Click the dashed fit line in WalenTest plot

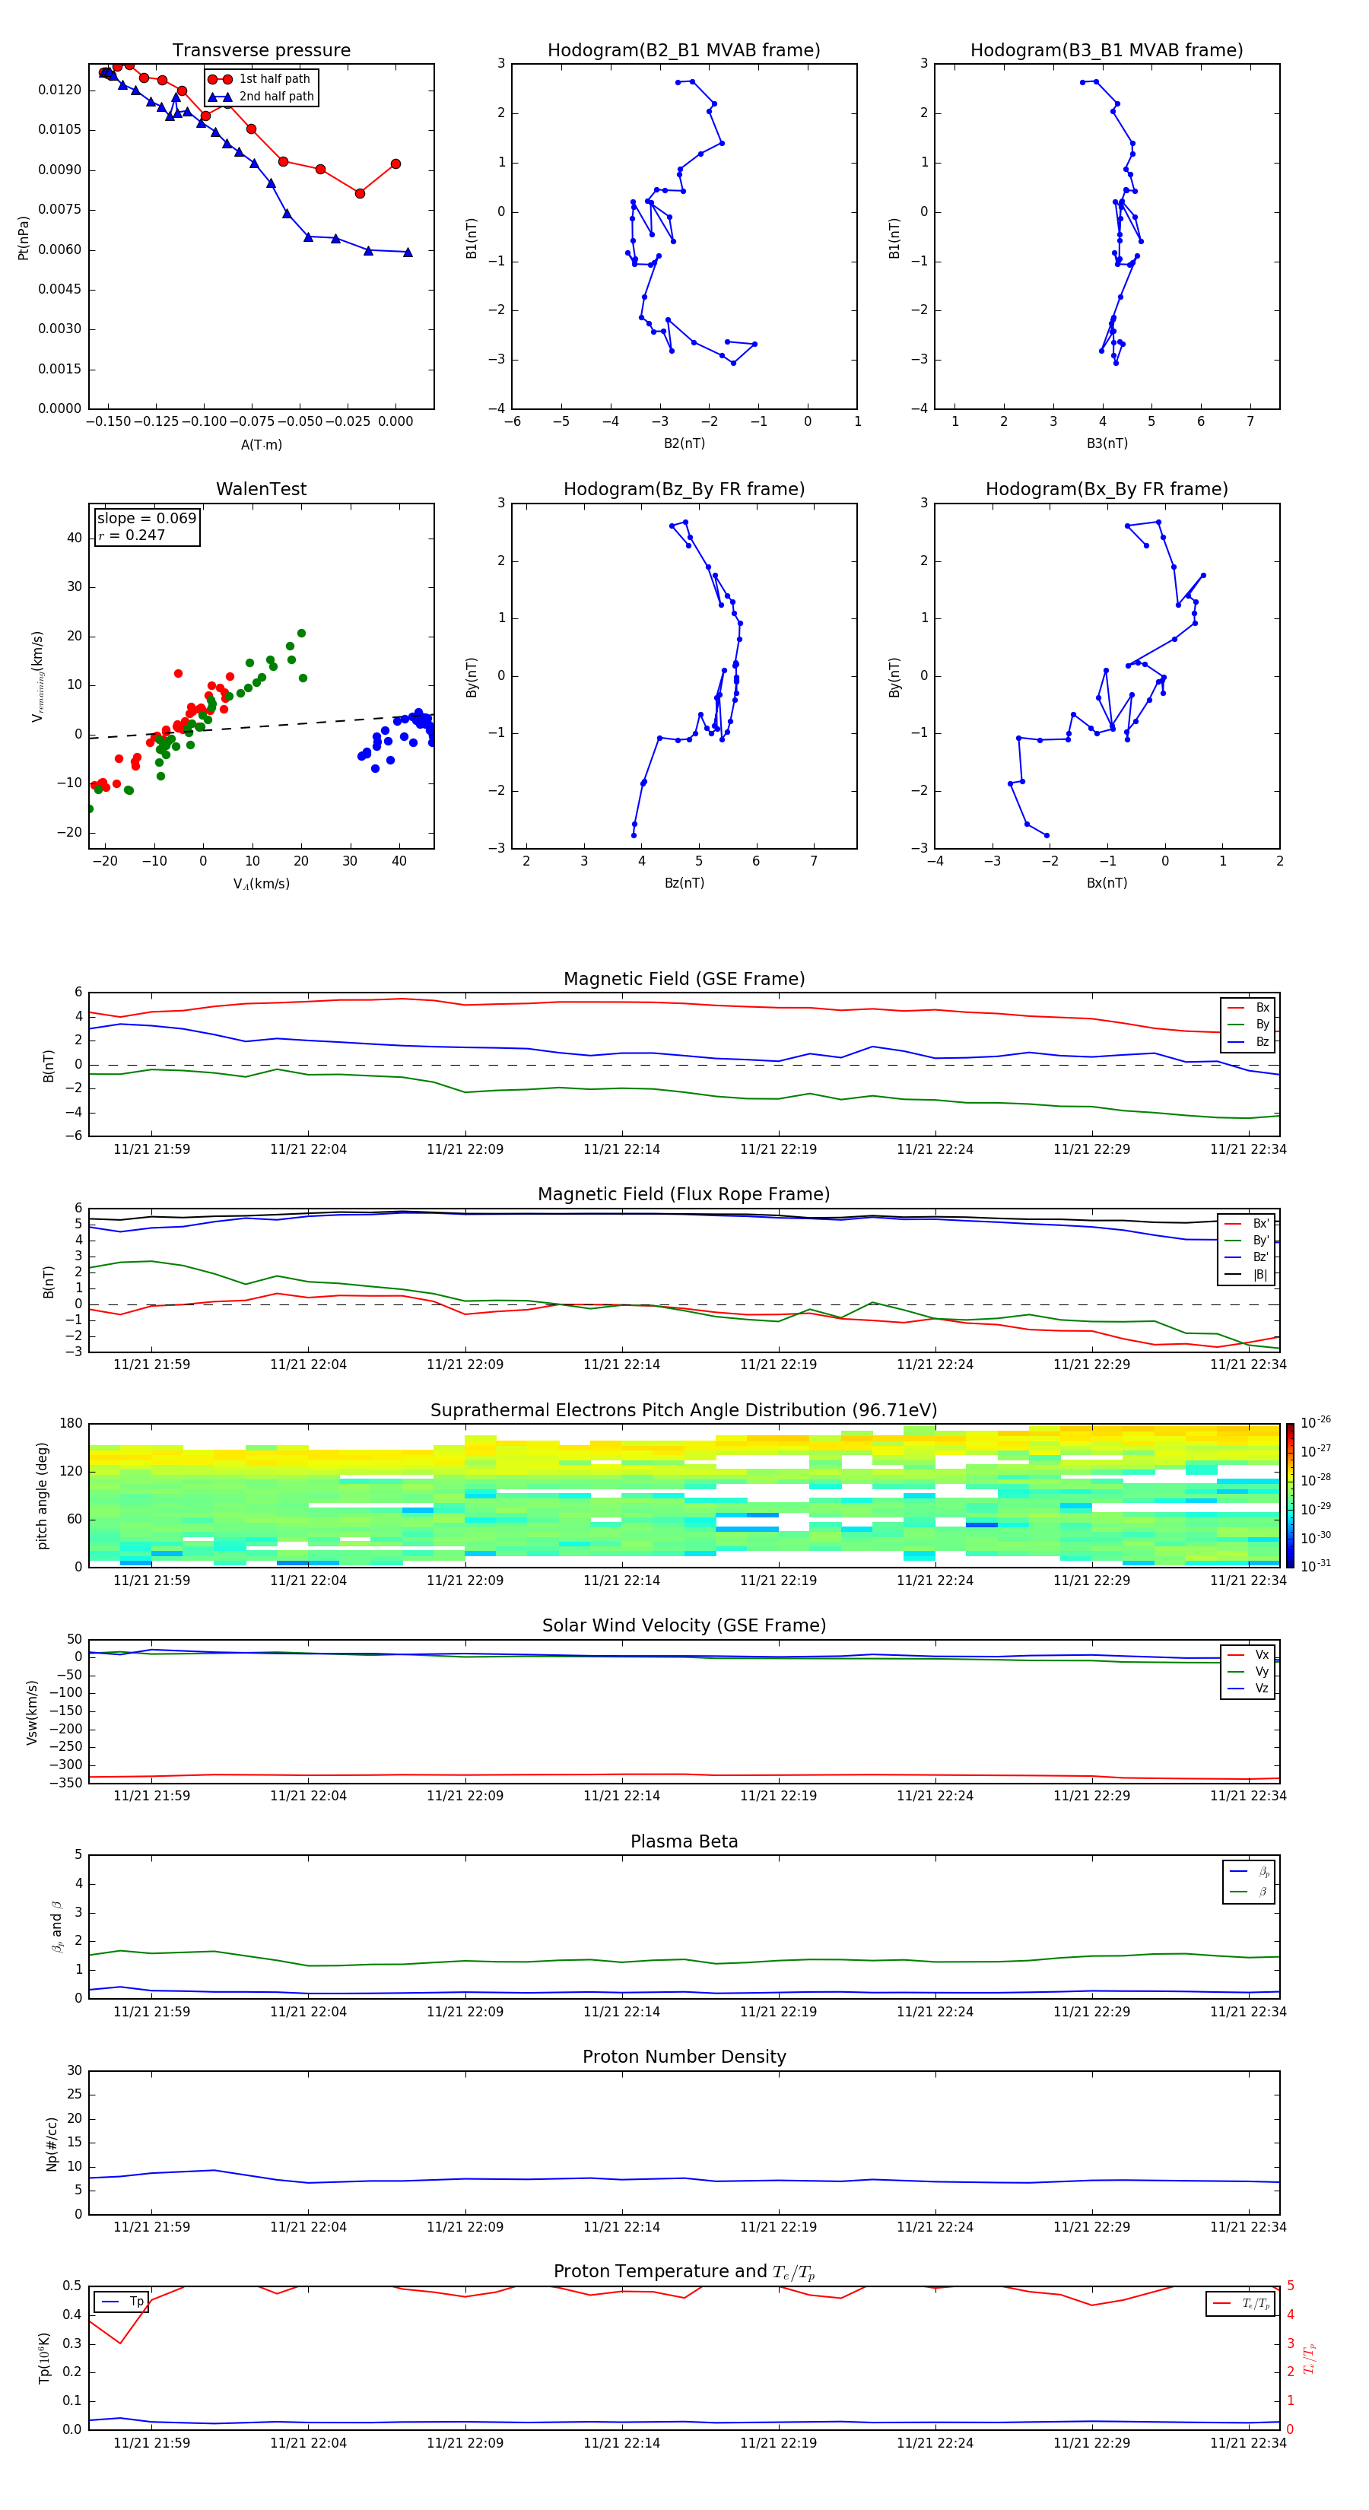(x=261, y=726)
